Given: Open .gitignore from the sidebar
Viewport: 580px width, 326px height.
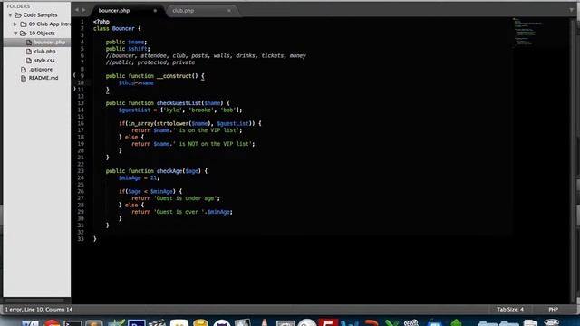Looking at the screenshot, I should 41,70.
